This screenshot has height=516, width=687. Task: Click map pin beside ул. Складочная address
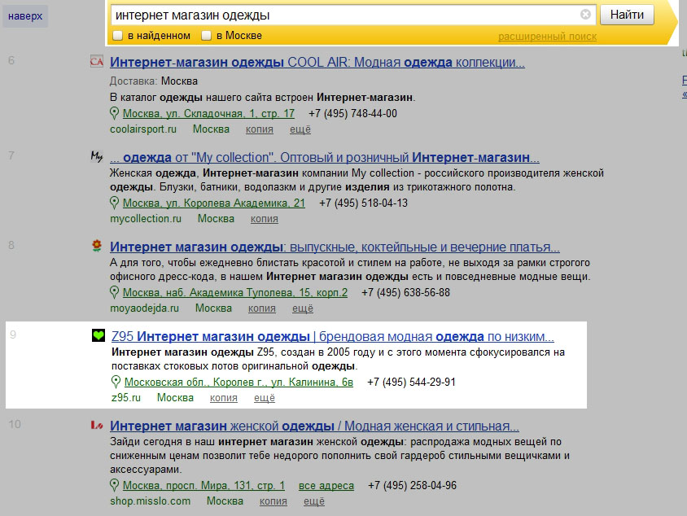tap(114, 113)
